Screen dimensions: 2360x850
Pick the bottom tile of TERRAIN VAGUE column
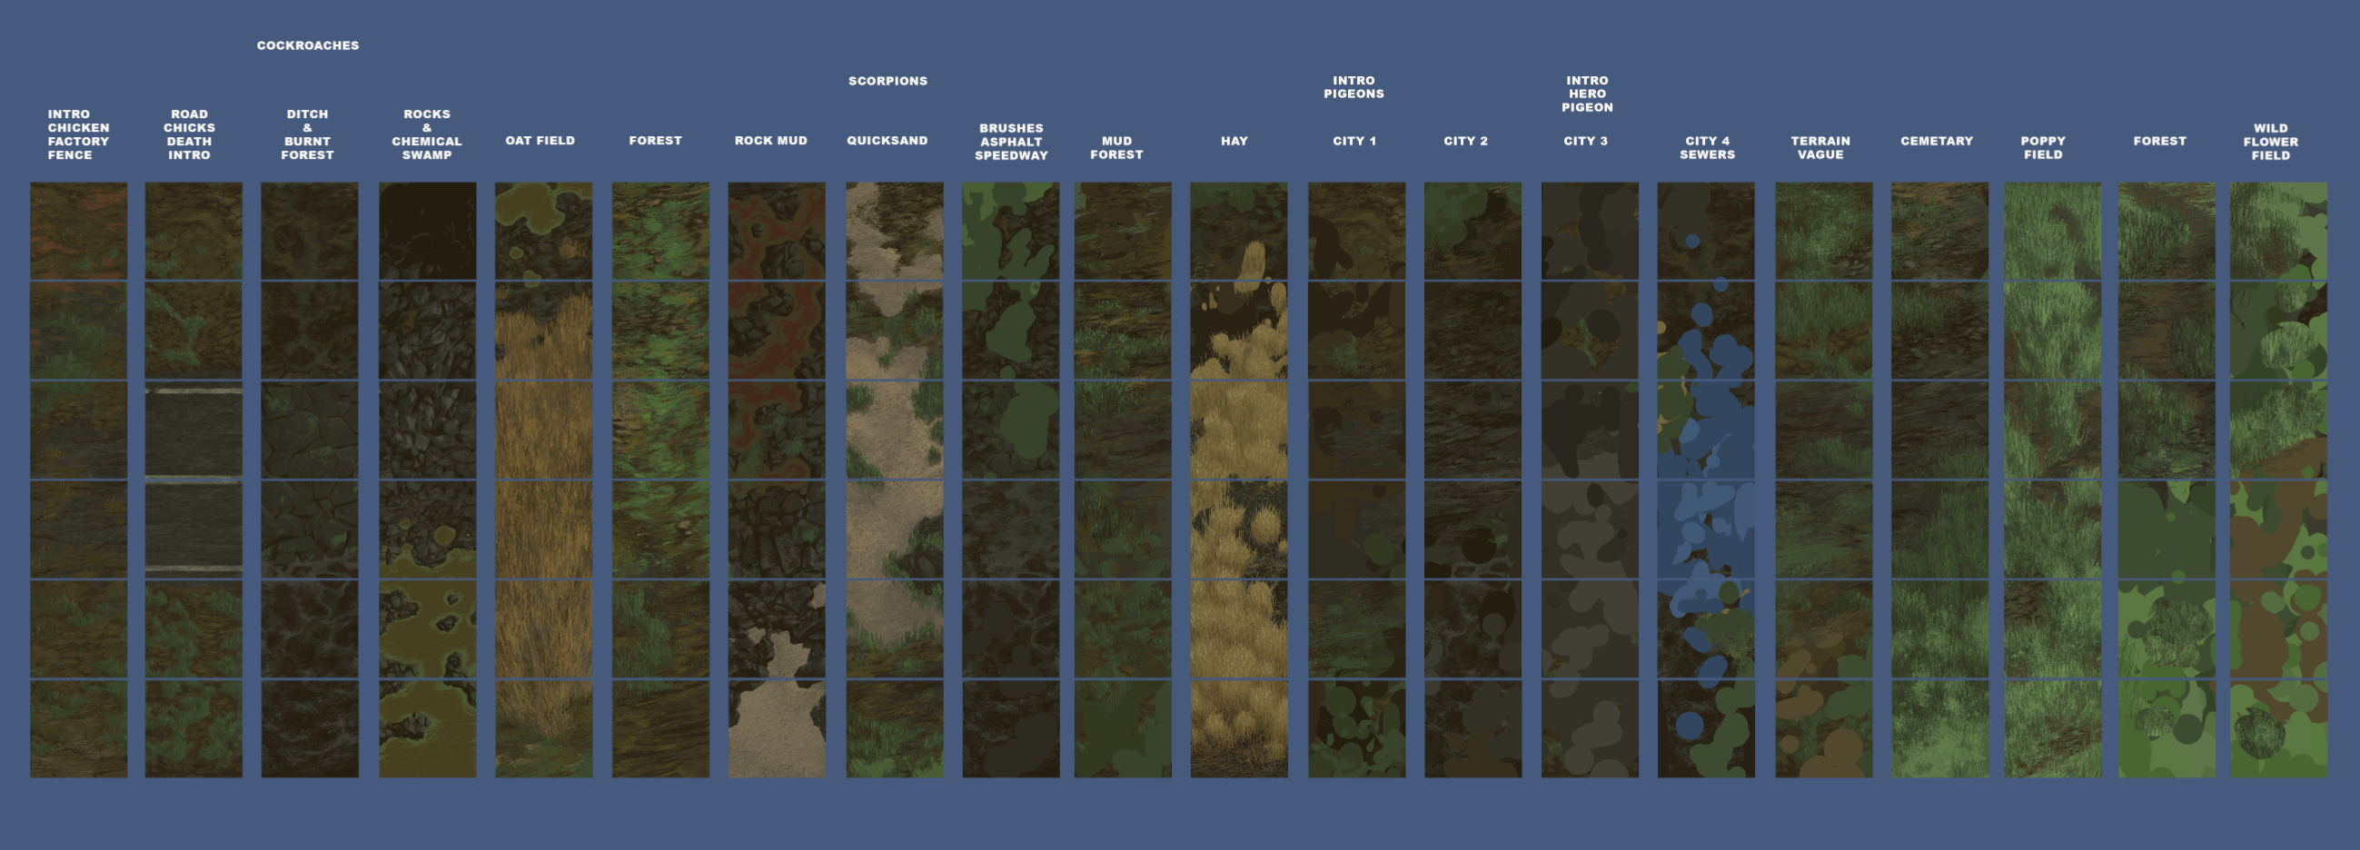click(1824, 729)
